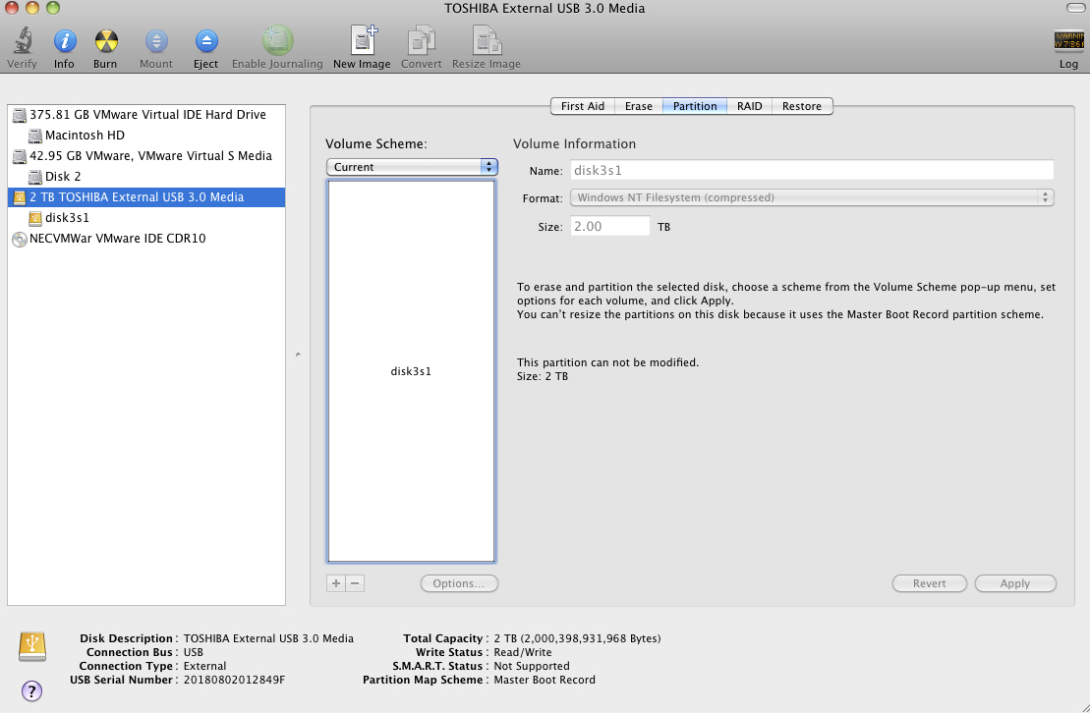Select the disk3s1 partition block in layout
The width and height of the screenshot is (1090, 713).
(411, 371)
